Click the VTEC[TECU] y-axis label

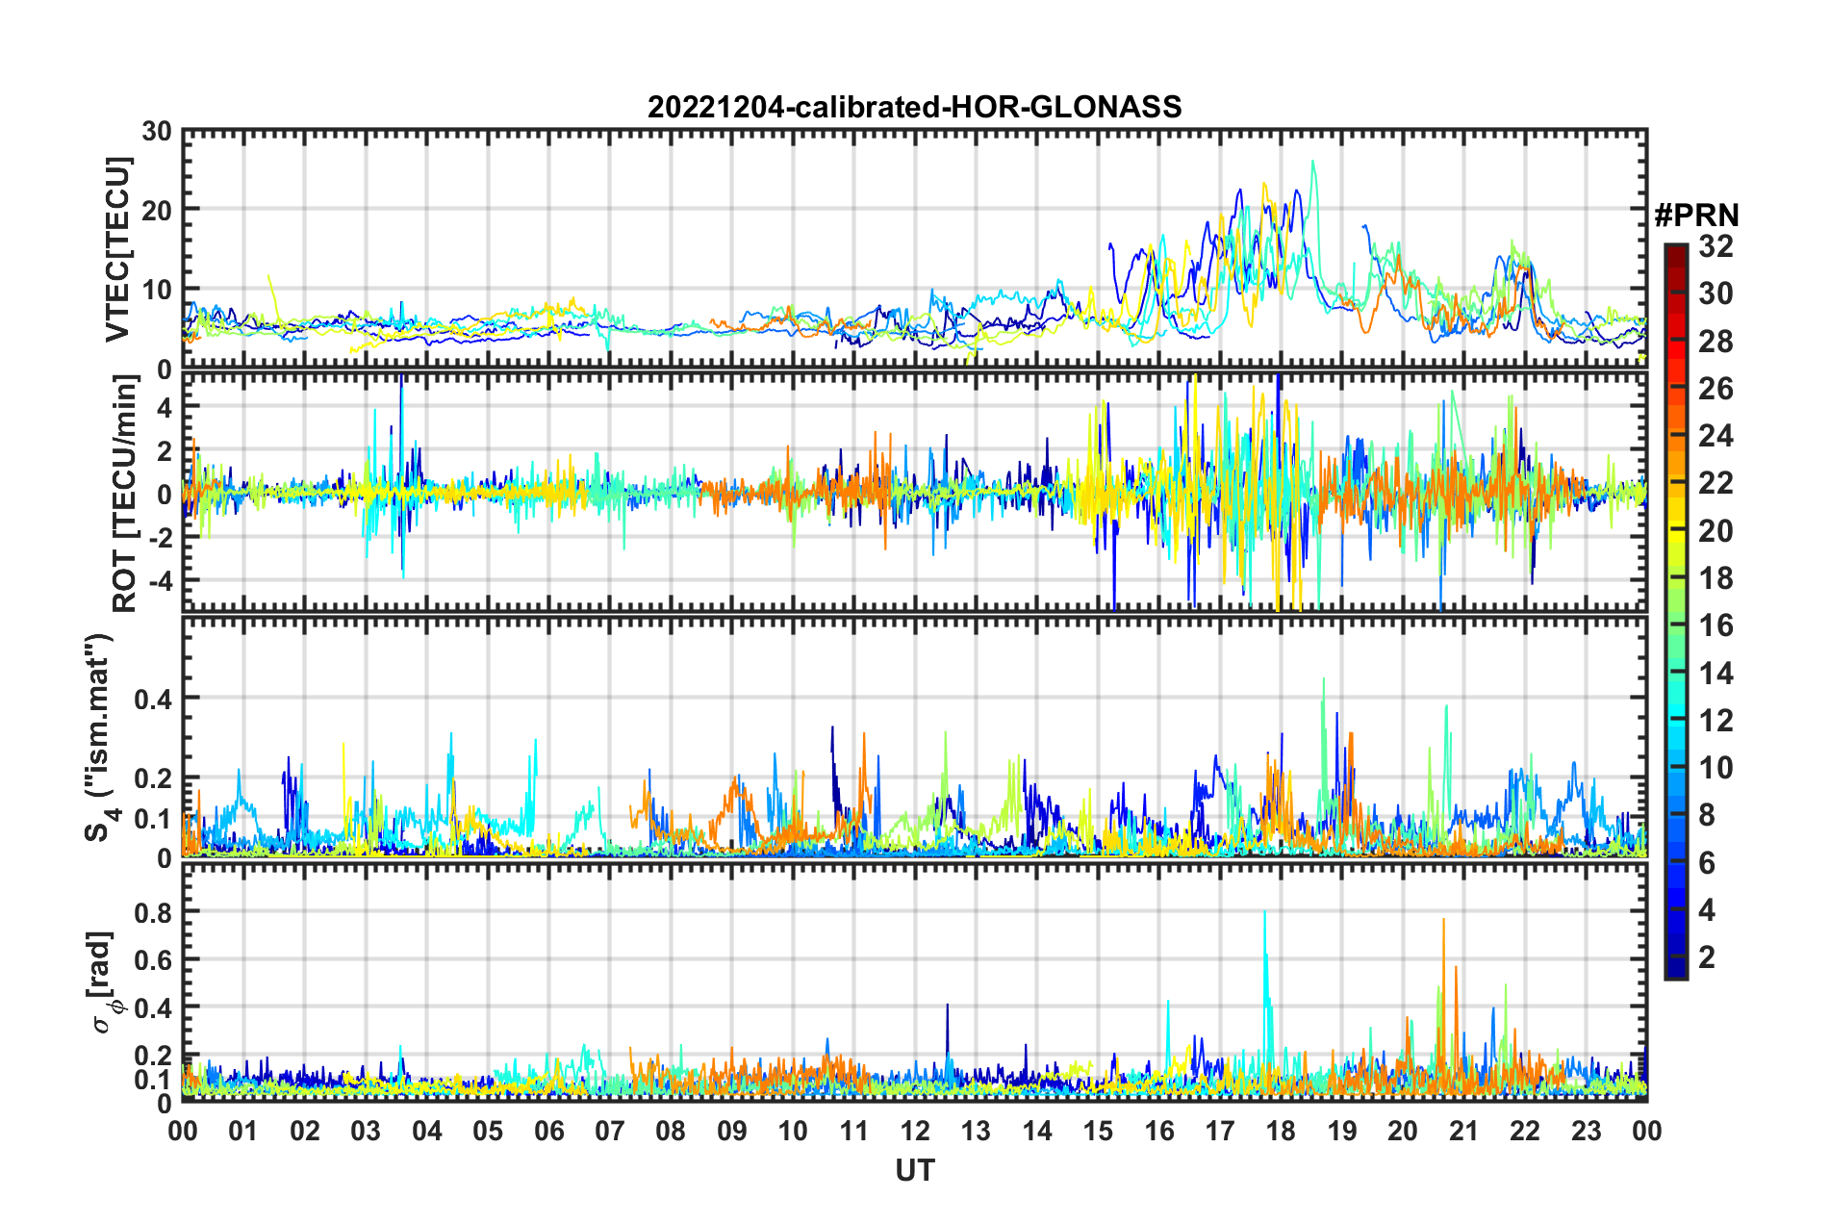[118, 249]
